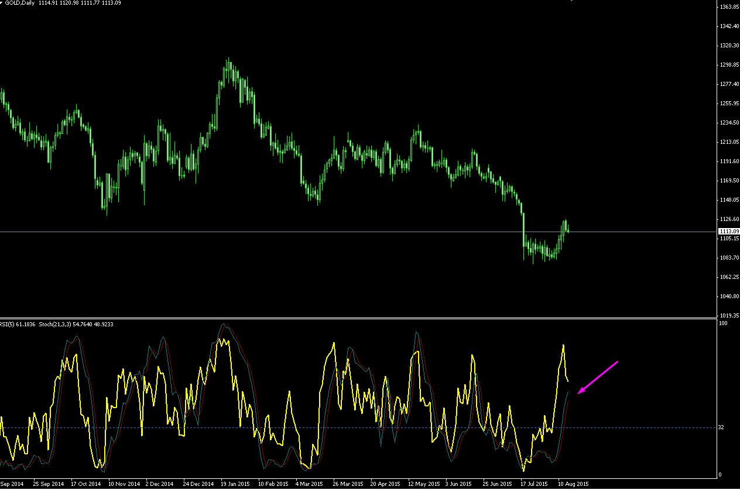Click the 19 Jan 2015 date label
740x490 pixels.
tap(235, 484)
